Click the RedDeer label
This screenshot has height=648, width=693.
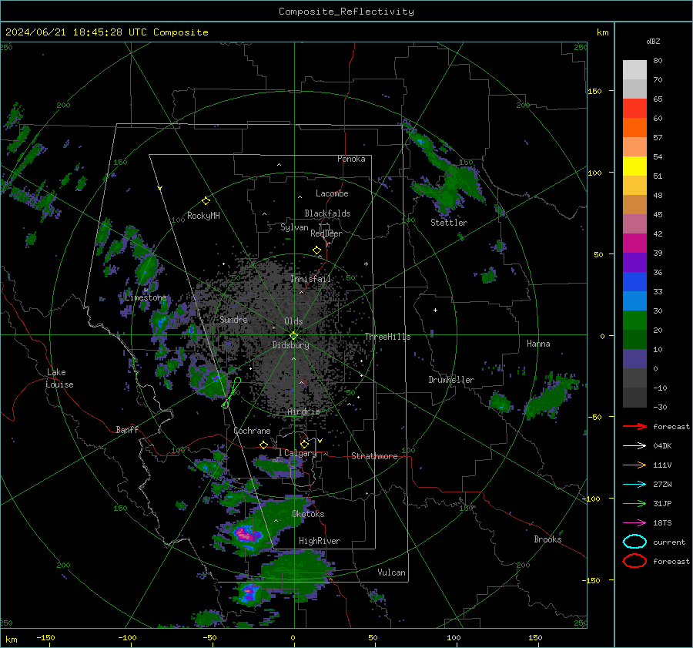[x=326, y=233]
